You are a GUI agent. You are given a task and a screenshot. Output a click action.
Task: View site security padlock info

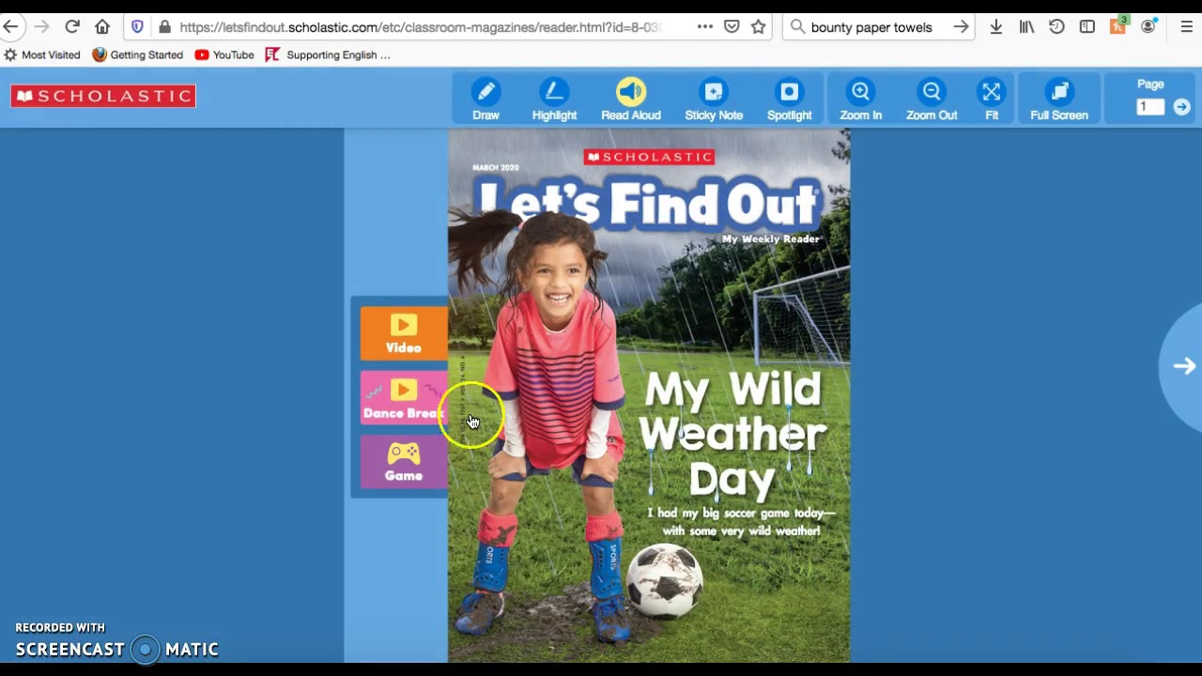pos(165,27)
